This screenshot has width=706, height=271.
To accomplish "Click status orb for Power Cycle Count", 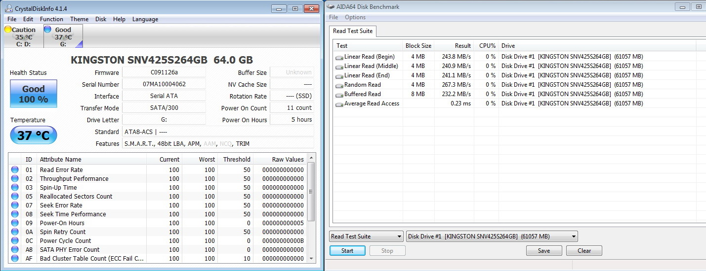I will point(15,241).
